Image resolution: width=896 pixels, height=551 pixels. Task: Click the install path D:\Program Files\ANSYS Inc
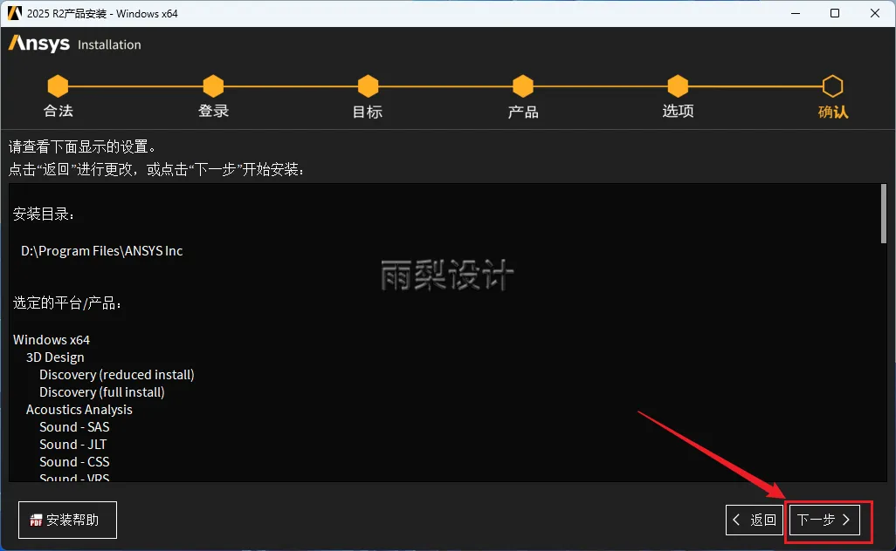tap(101, 251)
